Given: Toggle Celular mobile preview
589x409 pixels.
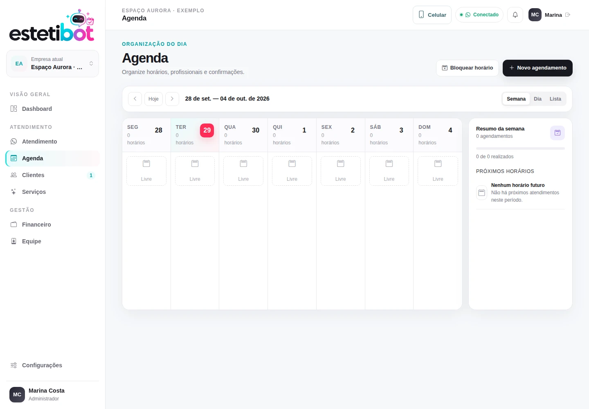Looking at the screenshot, I should click(432, 15).
